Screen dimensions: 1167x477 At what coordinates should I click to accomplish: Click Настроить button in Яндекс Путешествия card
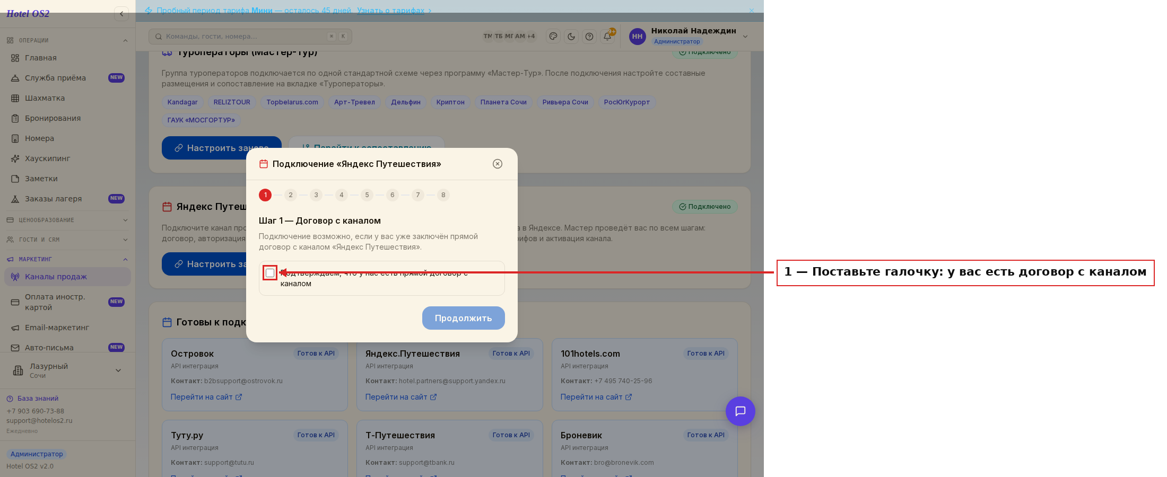[204, 264]
